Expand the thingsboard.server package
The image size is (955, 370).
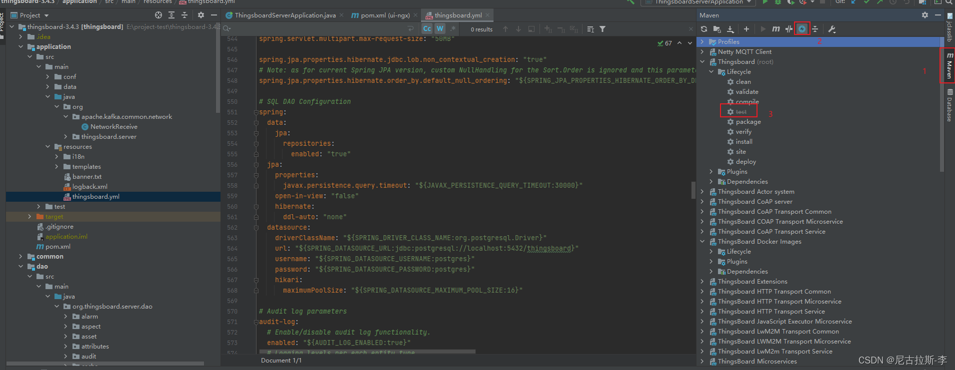click(x=65, y=137)
